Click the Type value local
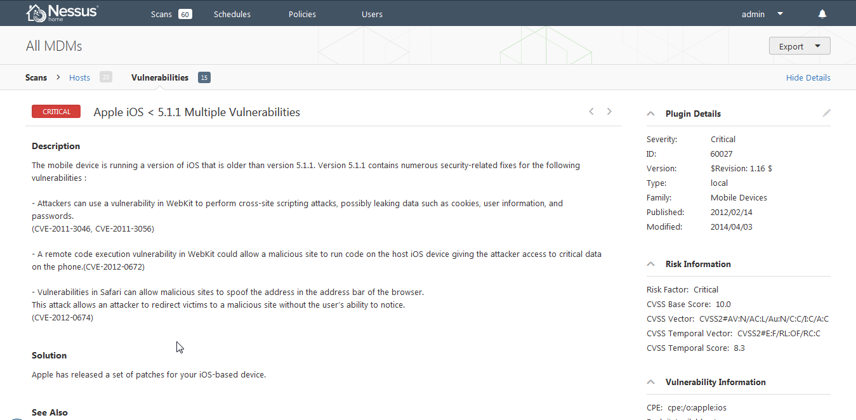The width and height of the screenshot is (856, 420). click(719, 183)
